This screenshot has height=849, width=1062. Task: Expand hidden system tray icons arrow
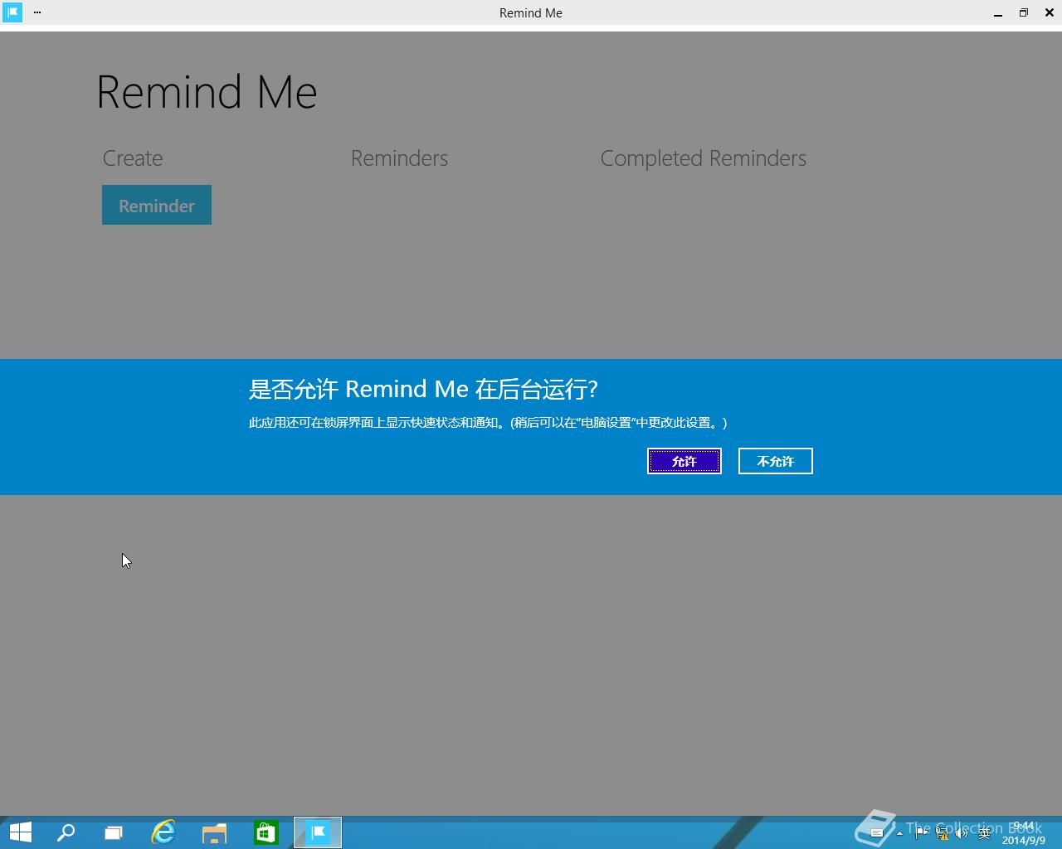(899, 833)
